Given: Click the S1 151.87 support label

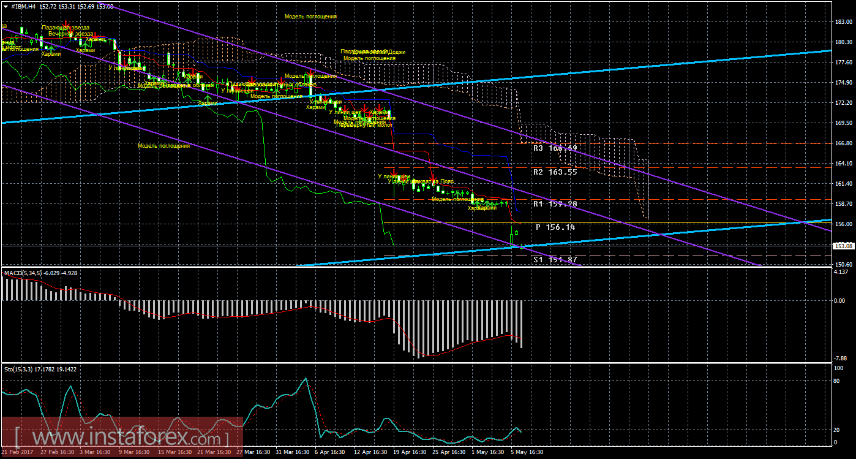Looking at the screenshot, I should (x=554, y=260).
